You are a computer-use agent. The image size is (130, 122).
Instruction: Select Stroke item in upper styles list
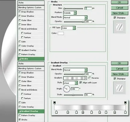coord(31,59)
